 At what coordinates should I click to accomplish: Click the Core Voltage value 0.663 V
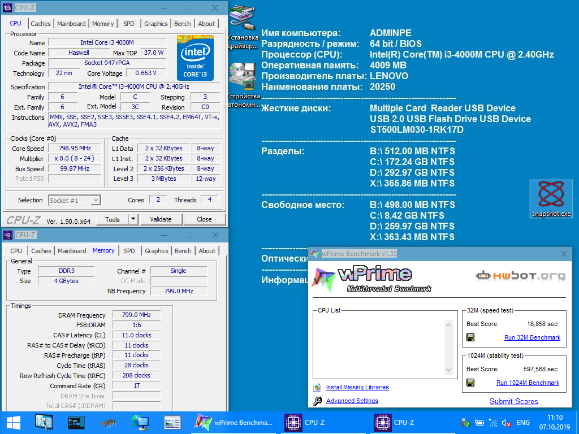pos(146,73)
